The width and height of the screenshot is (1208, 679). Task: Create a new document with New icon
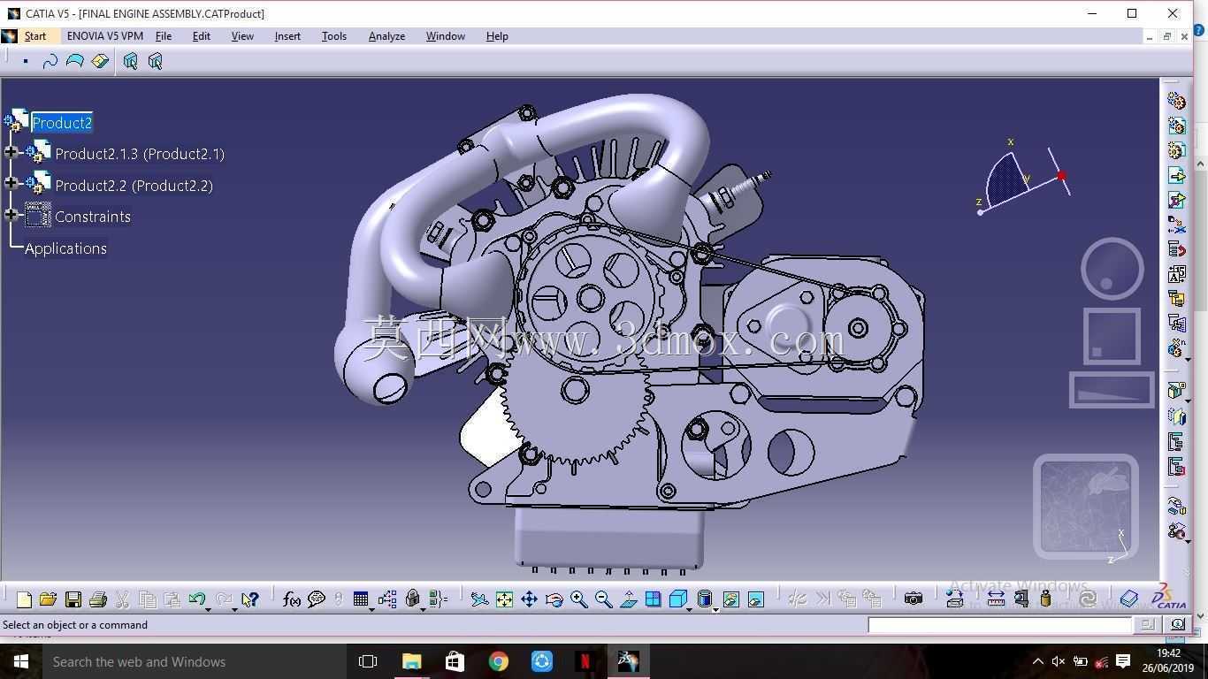pyautogui.click(x=24, y=599)
